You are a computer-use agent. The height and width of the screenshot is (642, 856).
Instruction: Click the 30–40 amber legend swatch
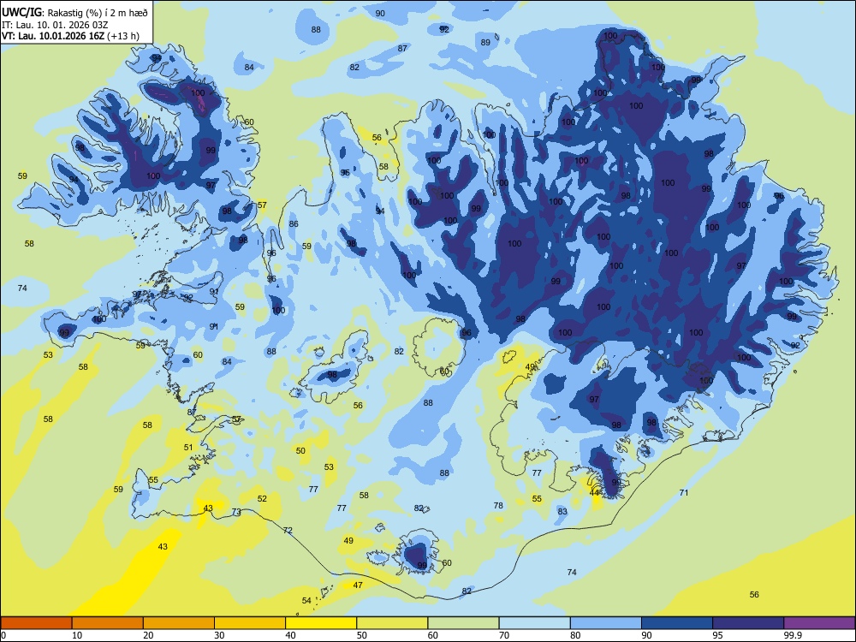[x=250, y=623]
